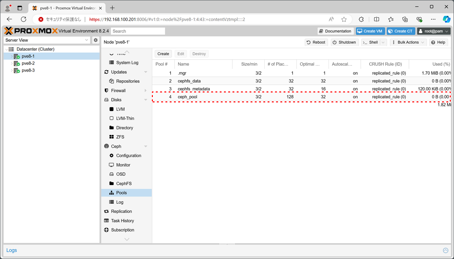Expand the Bulk Actions dropdown

[408, 42]
